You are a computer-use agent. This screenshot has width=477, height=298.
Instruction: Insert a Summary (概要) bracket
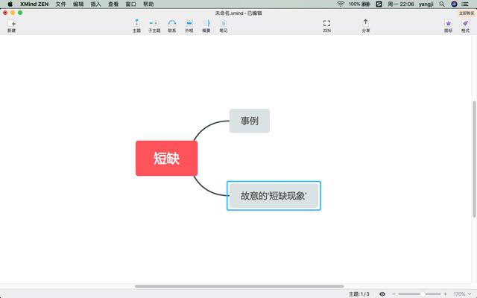[206, 26]
